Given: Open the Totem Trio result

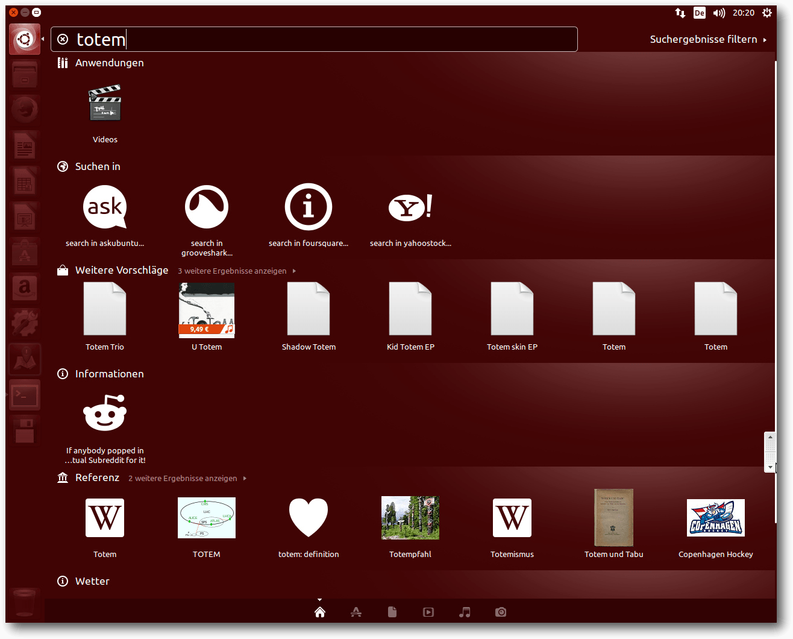Looking at the screenshot, I should (x=105, y=309).
